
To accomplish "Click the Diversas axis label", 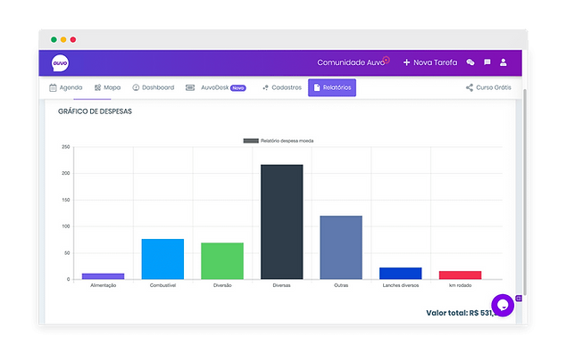I will (x=281, y=285).
